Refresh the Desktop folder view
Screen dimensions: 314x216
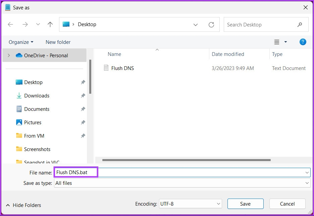coord(211,24)
